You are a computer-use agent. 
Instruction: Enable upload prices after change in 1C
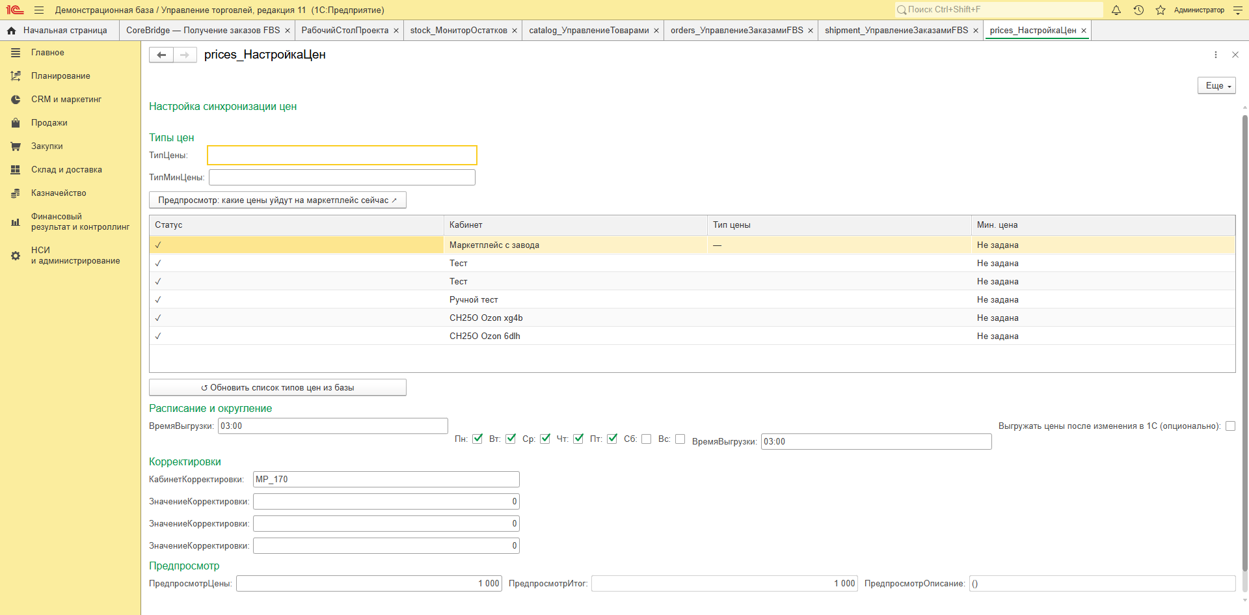pyautogui.click(x=1230, y=426)
